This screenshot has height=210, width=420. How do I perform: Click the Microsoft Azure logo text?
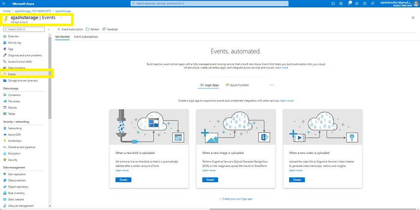(23, 4)
